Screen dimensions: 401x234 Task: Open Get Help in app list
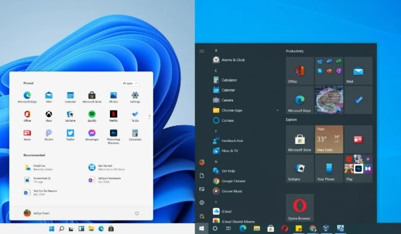click(x=224, y=171)
